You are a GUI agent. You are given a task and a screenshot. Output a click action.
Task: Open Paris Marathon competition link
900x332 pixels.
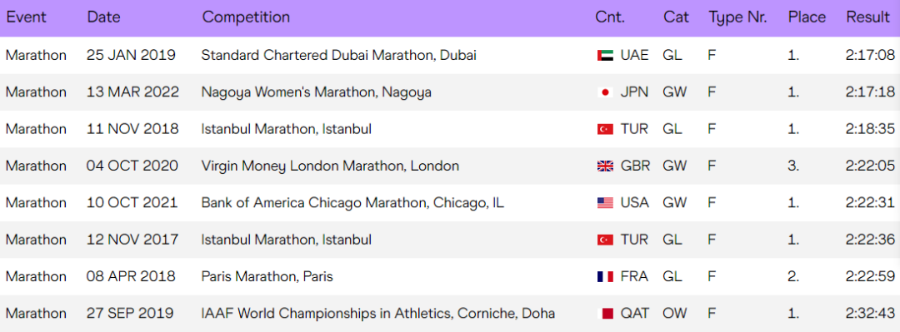click(x=267, y=277)
